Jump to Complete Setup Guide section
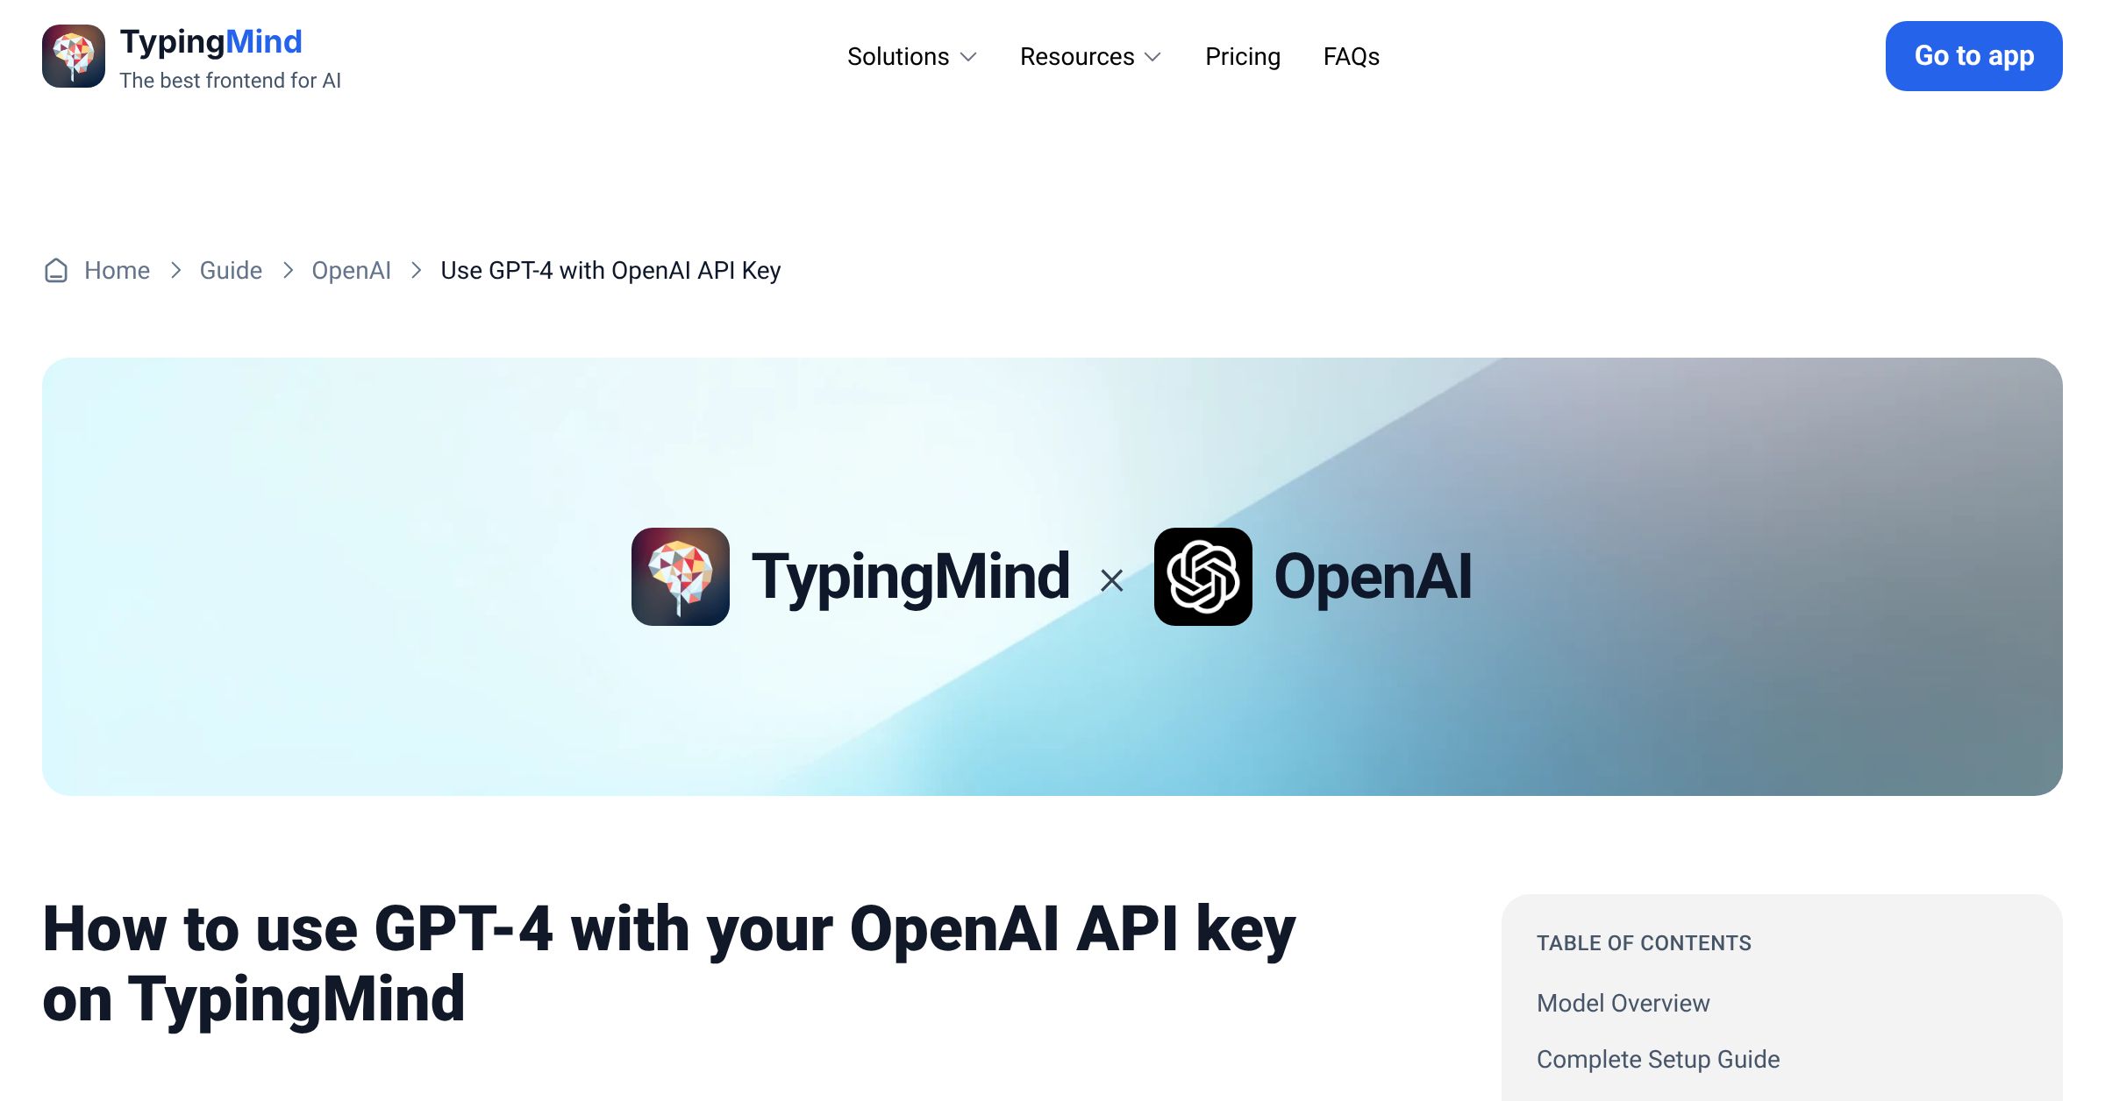The width and height of the screenshot is (2105, 1101). coord(1659,1060)
